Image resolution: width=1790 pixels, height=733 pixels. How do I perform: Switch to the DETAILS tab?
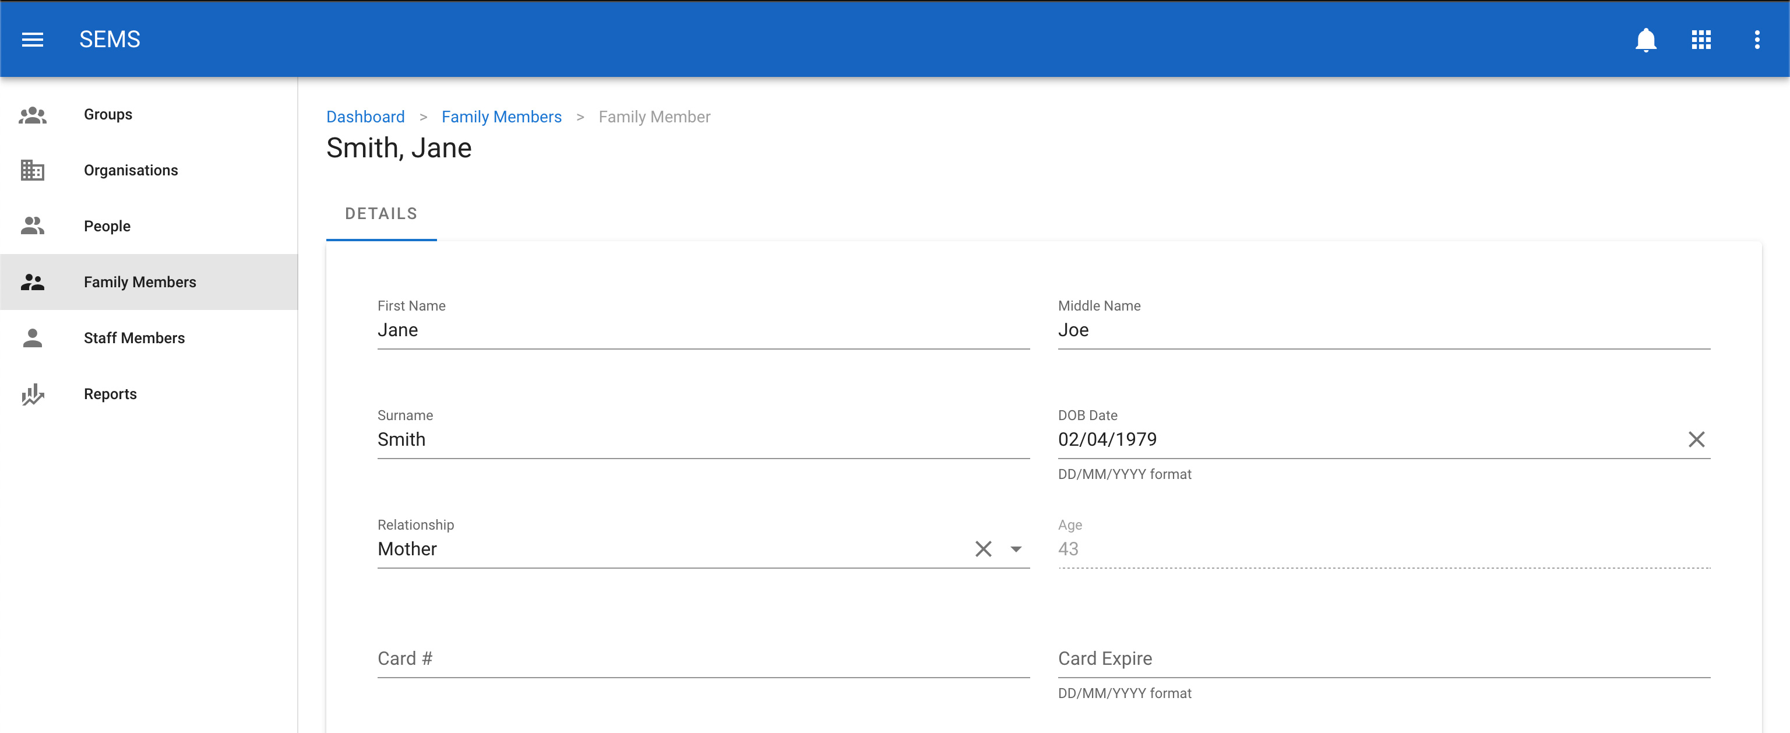[x=381, y=214]
